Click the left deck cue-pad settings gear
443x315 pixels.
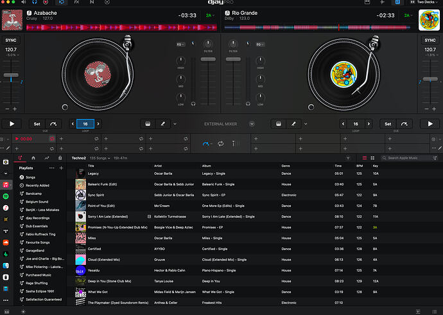(3, 139)
